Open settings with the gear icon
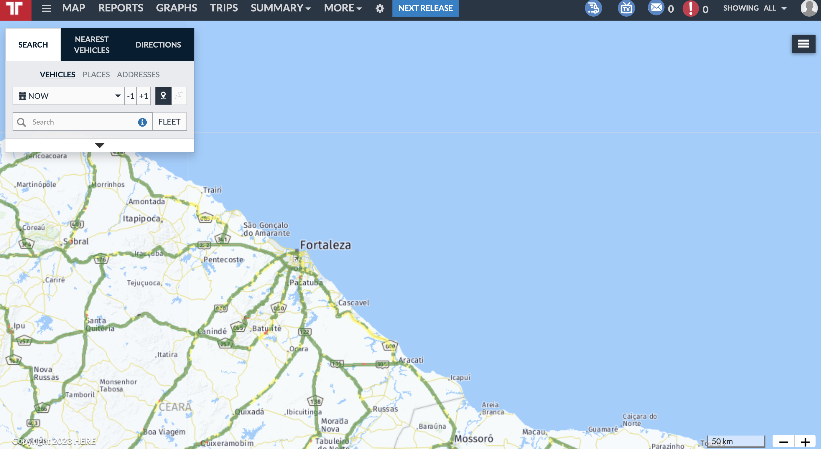 point(380,9)
